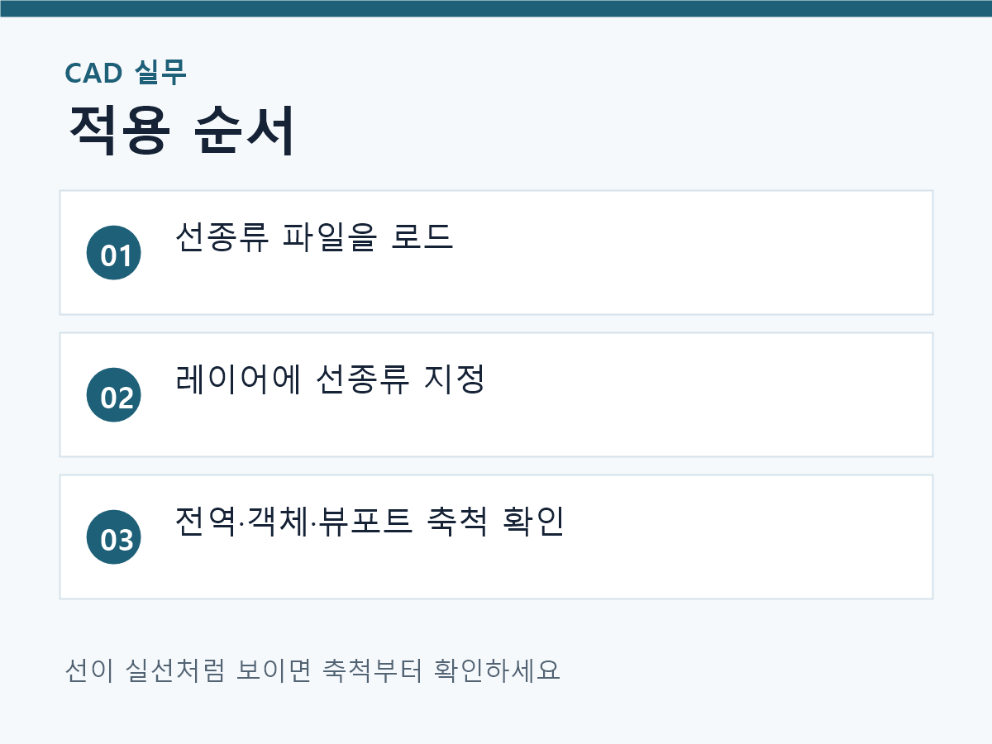The height and width of the screenshot is (744, 992).
Task: Click the word 확인하세요 in the footer
Action: pos(498,669)
